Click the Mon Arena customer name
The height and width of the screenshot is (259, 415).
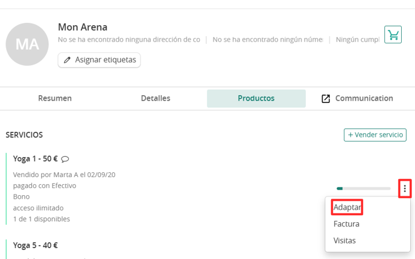pyautogui.click(x=83, y=27)
